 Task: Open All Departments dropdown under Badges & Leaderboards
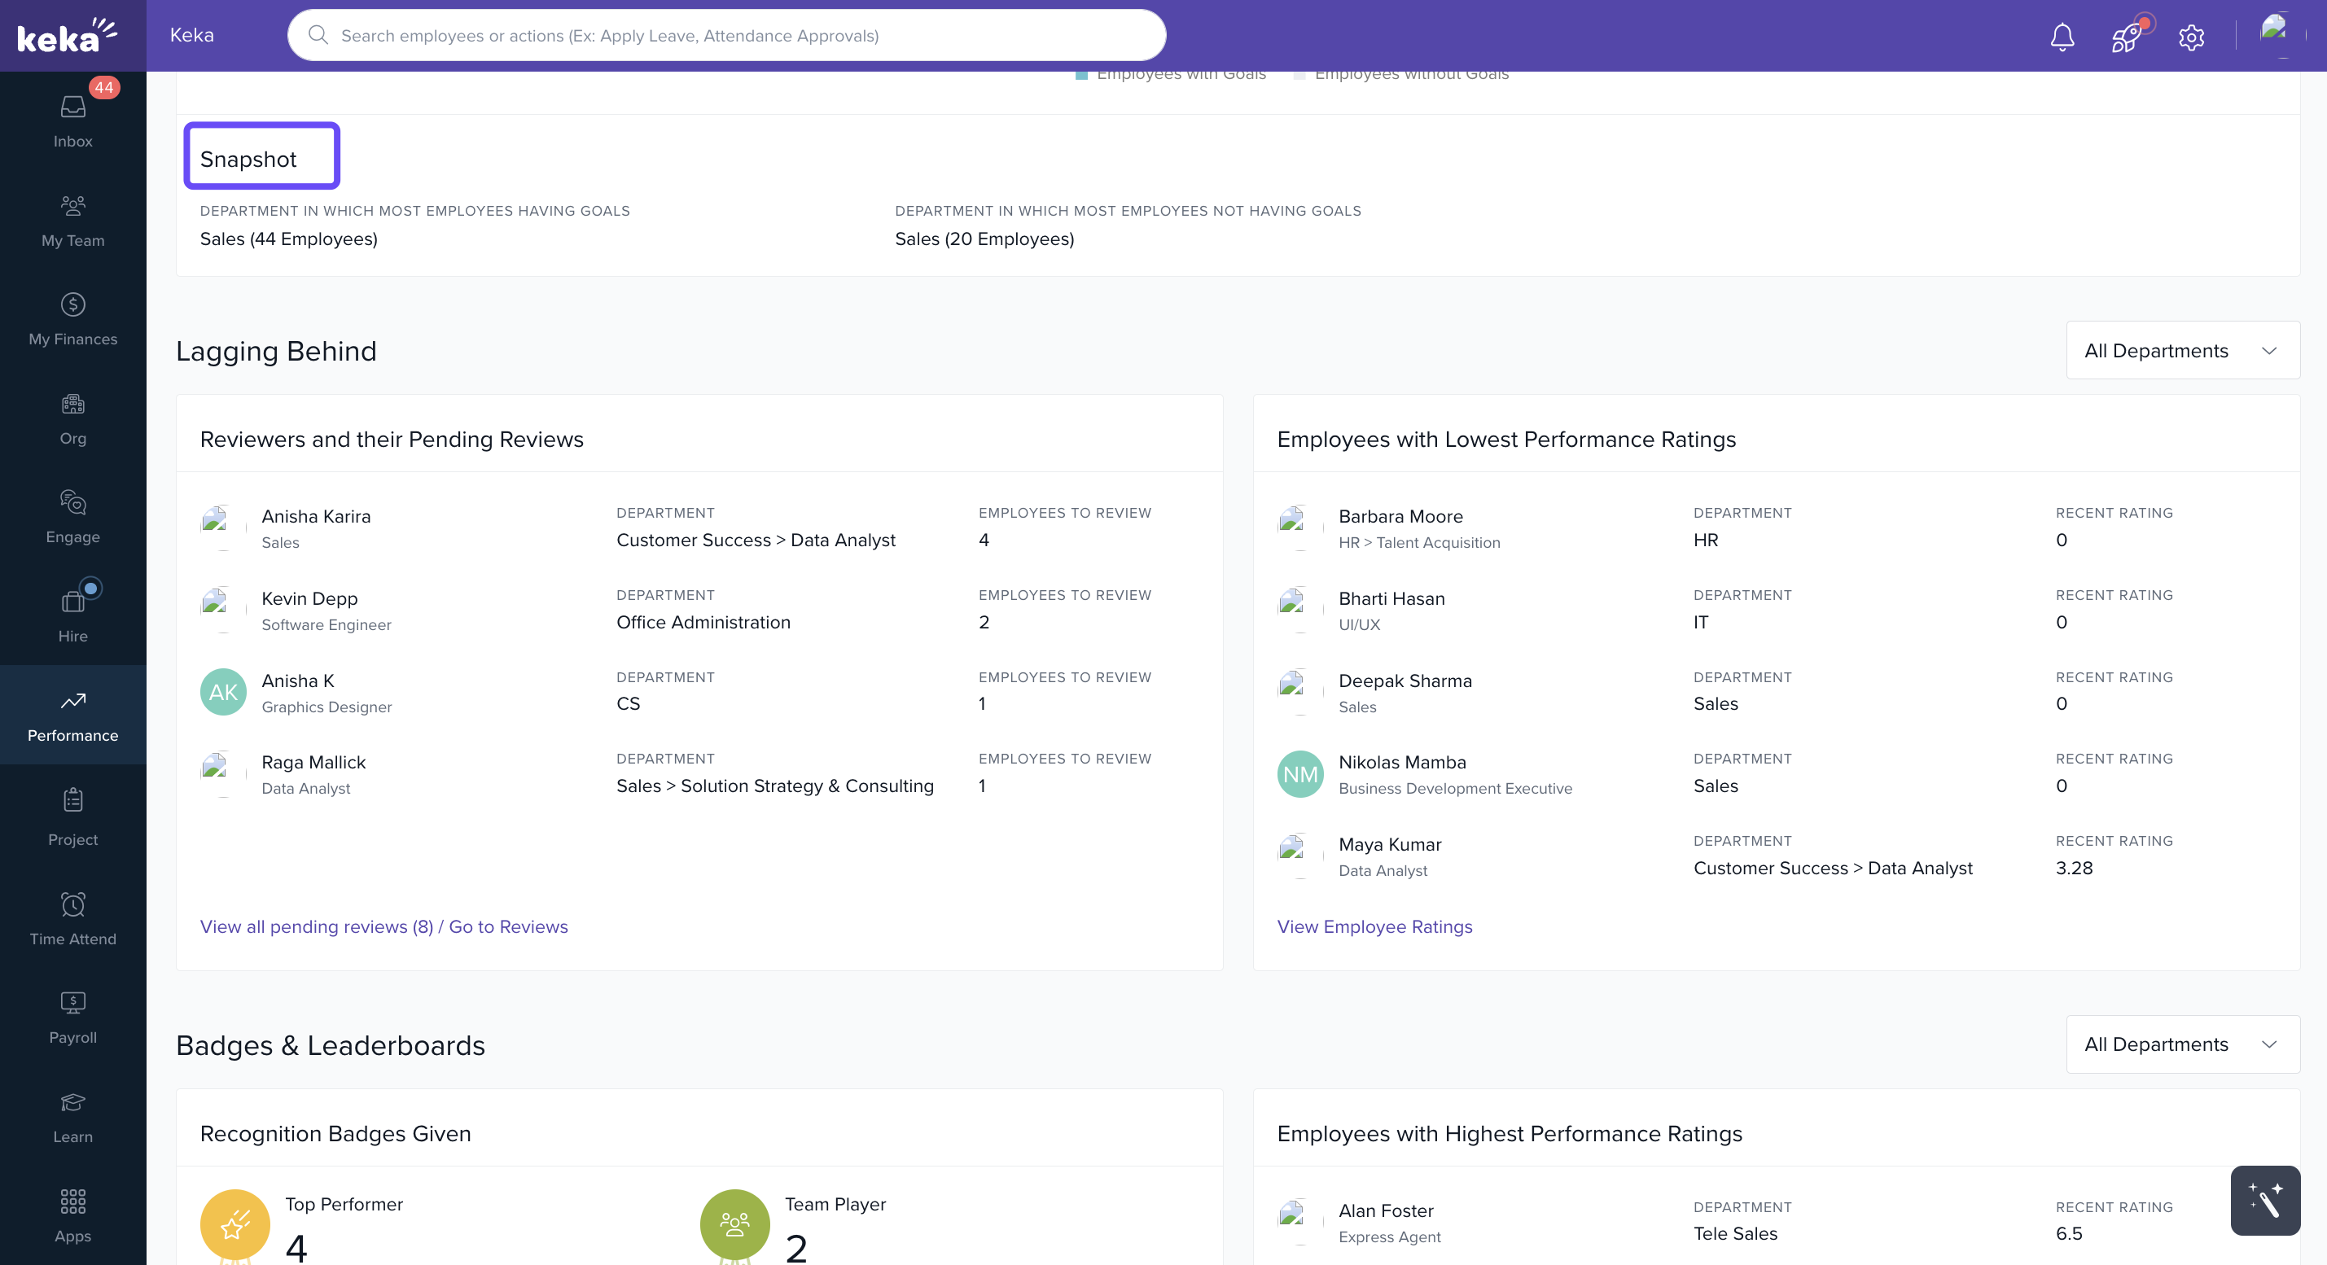pos(2182,1044)
